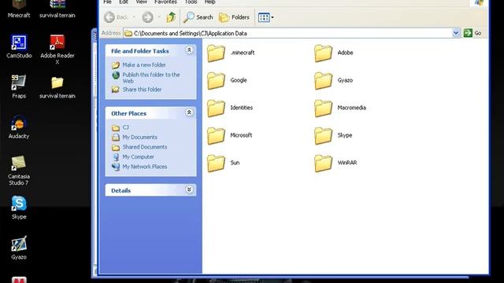Toggle the Folders pane button
The width and height of the screenshot is (504, 283).
point(234,17)
